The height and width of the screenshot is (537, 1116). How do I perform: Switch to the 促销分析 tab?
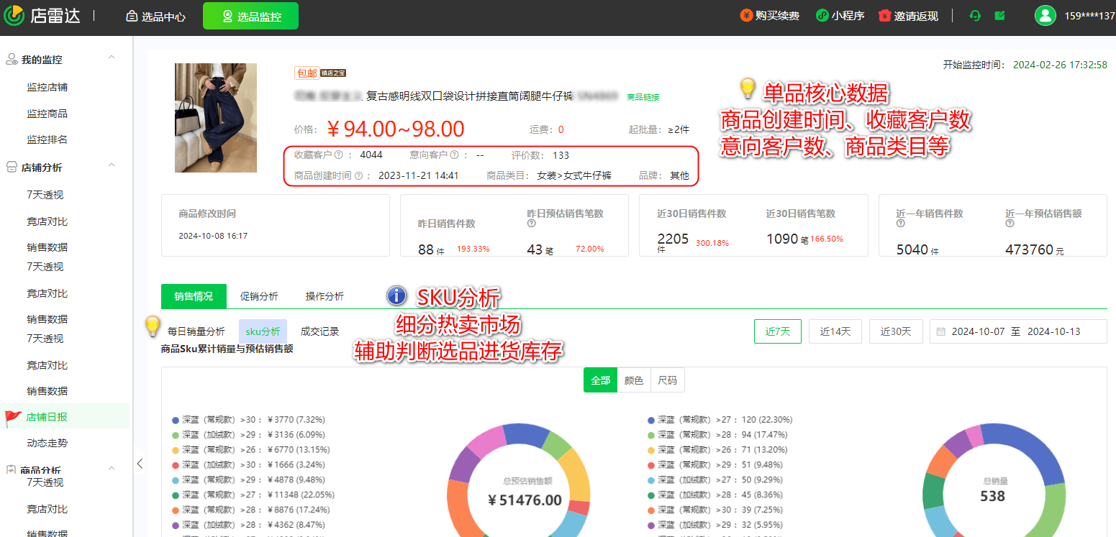(x=259, y=296)
